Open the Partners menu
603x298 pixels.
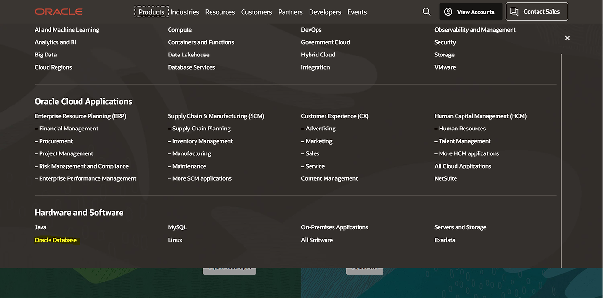pyautogui.click(x=291, y=12)
